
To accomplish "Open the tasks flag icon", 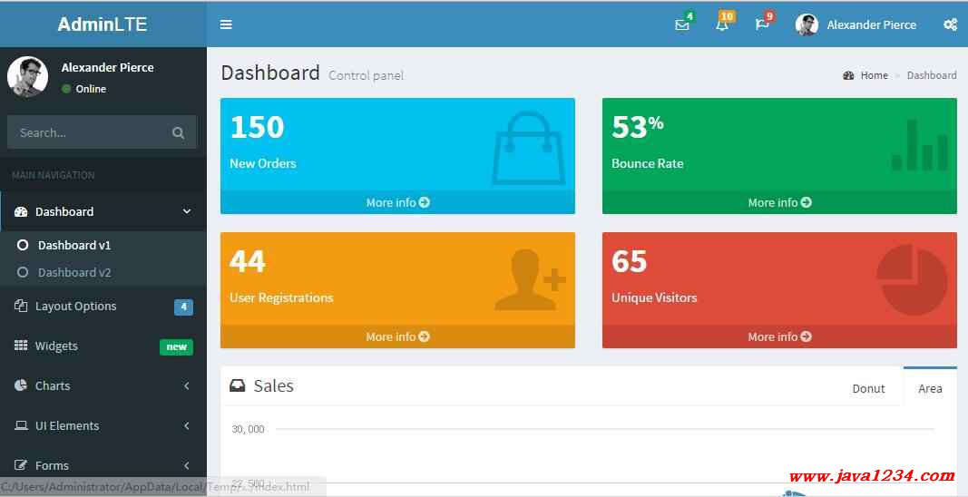I will coord(762,24).
